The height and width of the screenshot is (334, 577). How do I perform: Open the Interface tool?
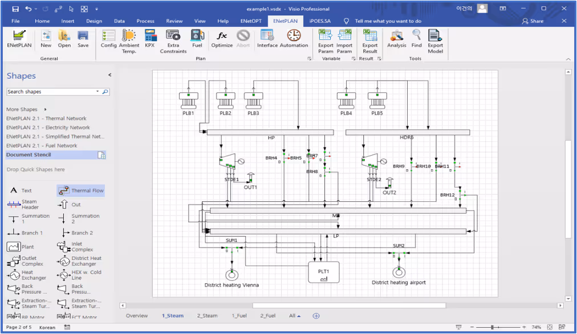pos(267,39)
